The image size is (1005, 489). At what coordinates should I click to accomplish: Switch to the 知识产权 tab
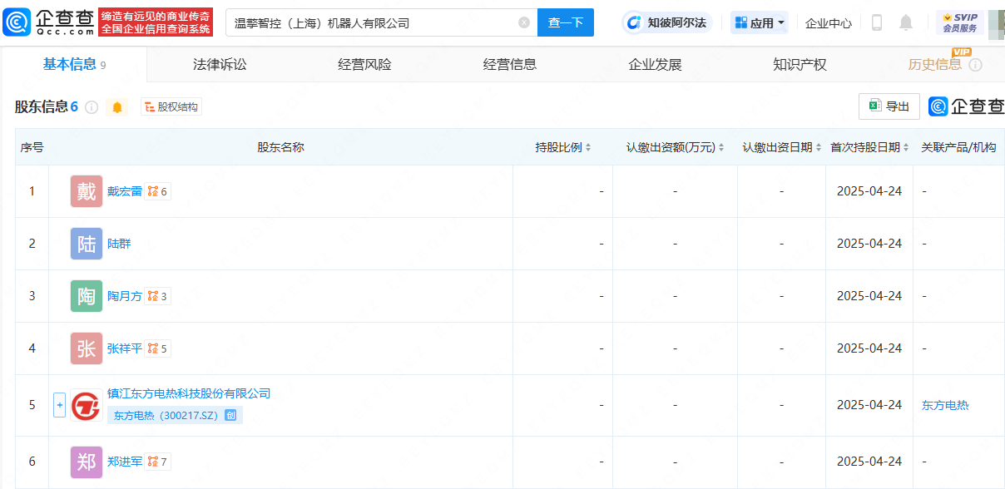click(800, 65)
